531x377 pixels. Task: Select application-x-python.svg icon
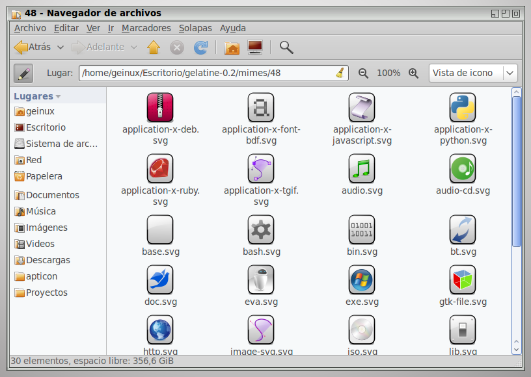pyautogui.click(x=463, y=107)
